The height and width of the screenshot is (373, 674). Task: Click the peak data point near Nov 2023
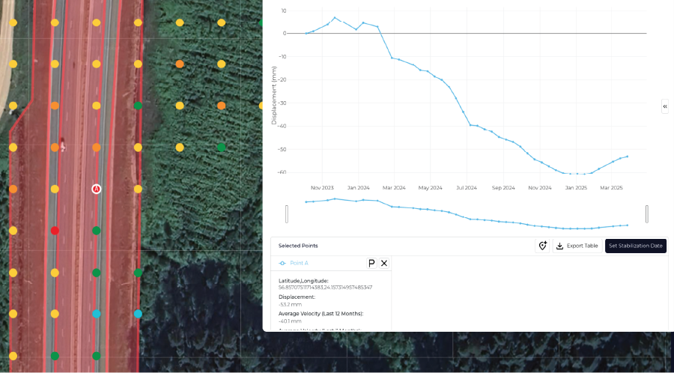click(x=335, y=18)
